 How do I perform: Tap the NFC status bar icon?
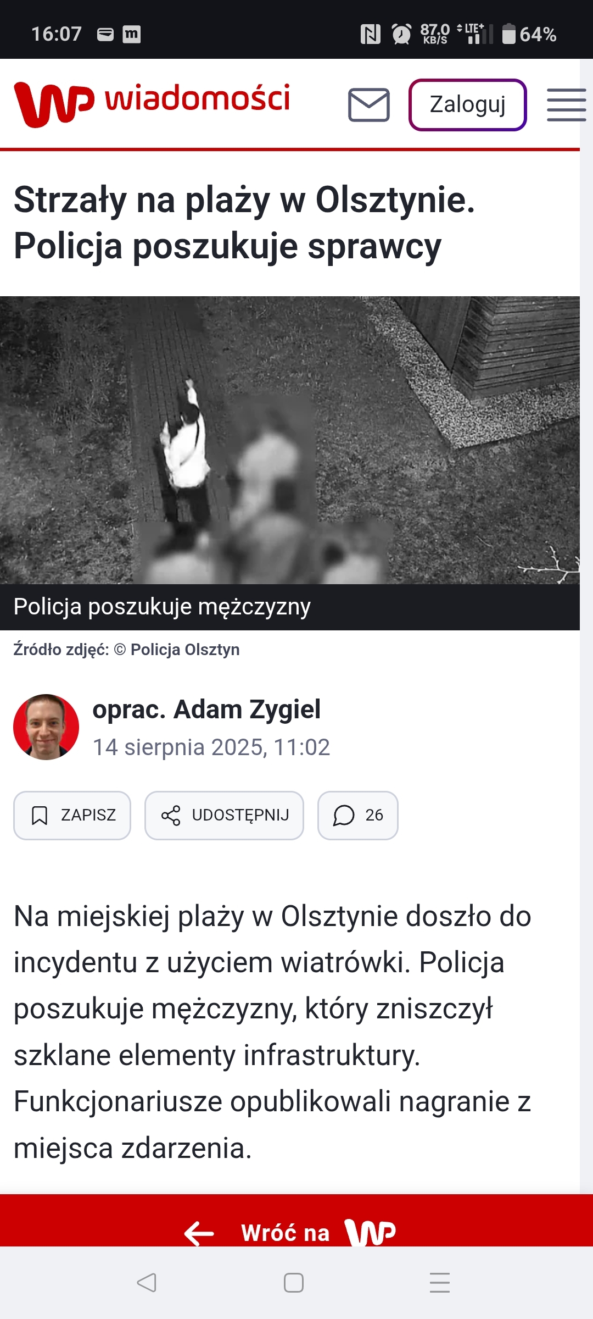(371, 34)
